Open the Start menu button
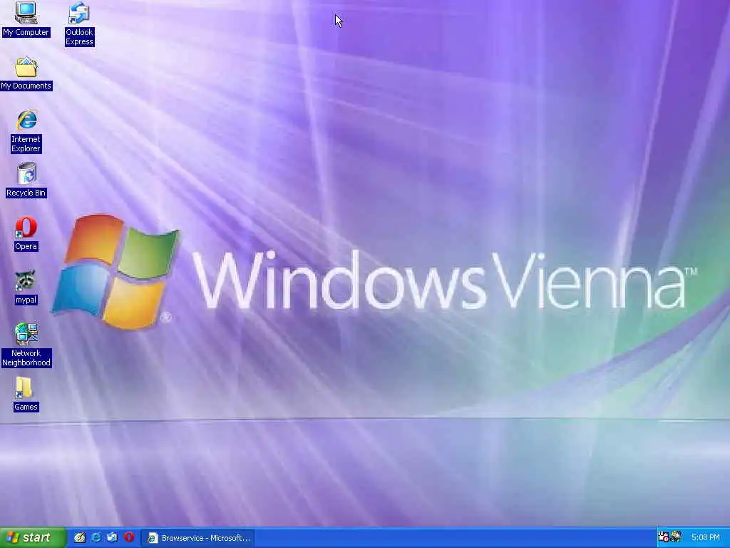730x548 pixels. (33, 538)
